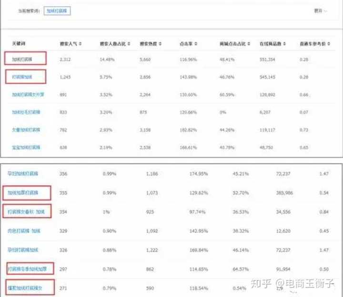The width and height of the screenshot is (343, 297).
Task: Click the 爆款加绒打底裤女 keyword link
Action: pyautogui.click(x=28, y=287)
